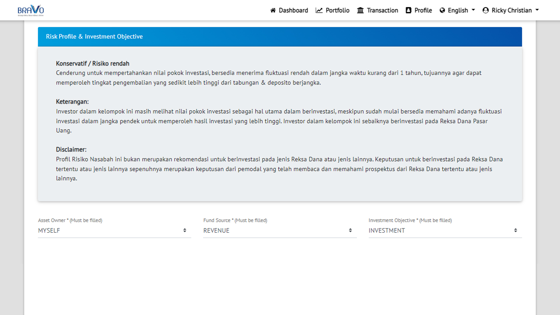The height and width of the screenshot is (315, 560).
Task: Click the Profile contact-card icon
Action: 409,10
